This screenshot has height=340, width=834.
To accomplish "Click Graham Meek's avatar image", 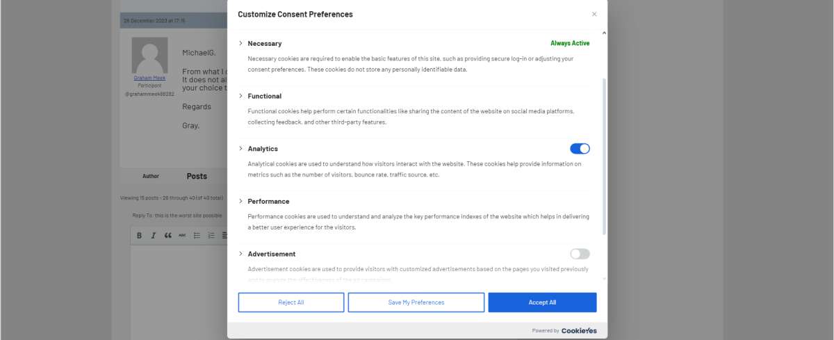I will [149, 55].
